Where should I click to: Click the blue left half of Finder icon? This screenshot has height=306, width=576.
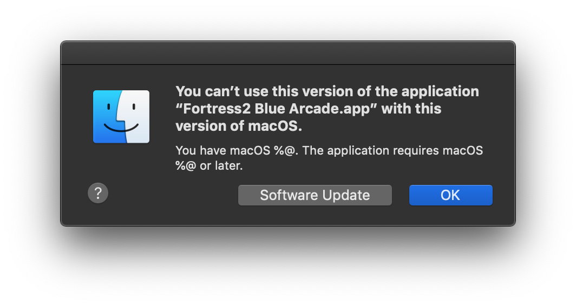coord(107,117)
